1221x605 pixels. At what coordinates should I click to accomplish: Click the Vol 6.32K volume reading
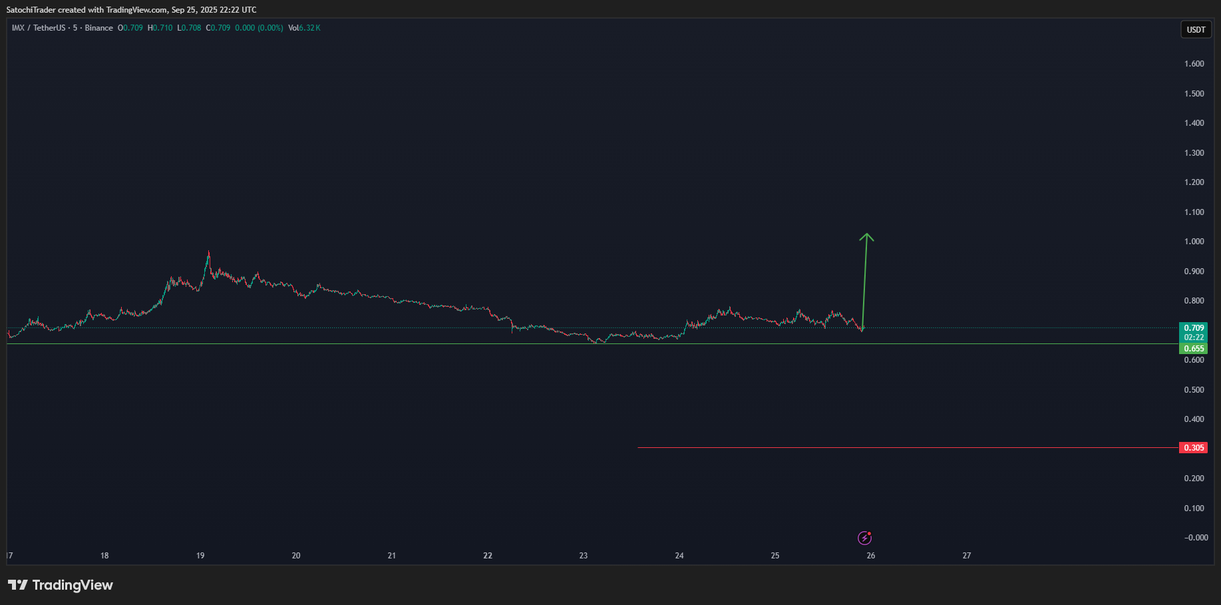[x=304, y=28]
